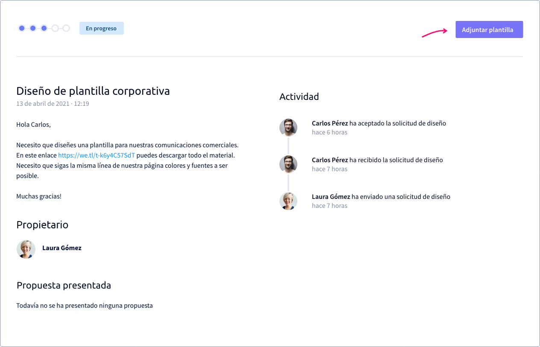This screenshot has width=540, height=347.
Task: Select the second progress step dot
Action: (33, 28)
